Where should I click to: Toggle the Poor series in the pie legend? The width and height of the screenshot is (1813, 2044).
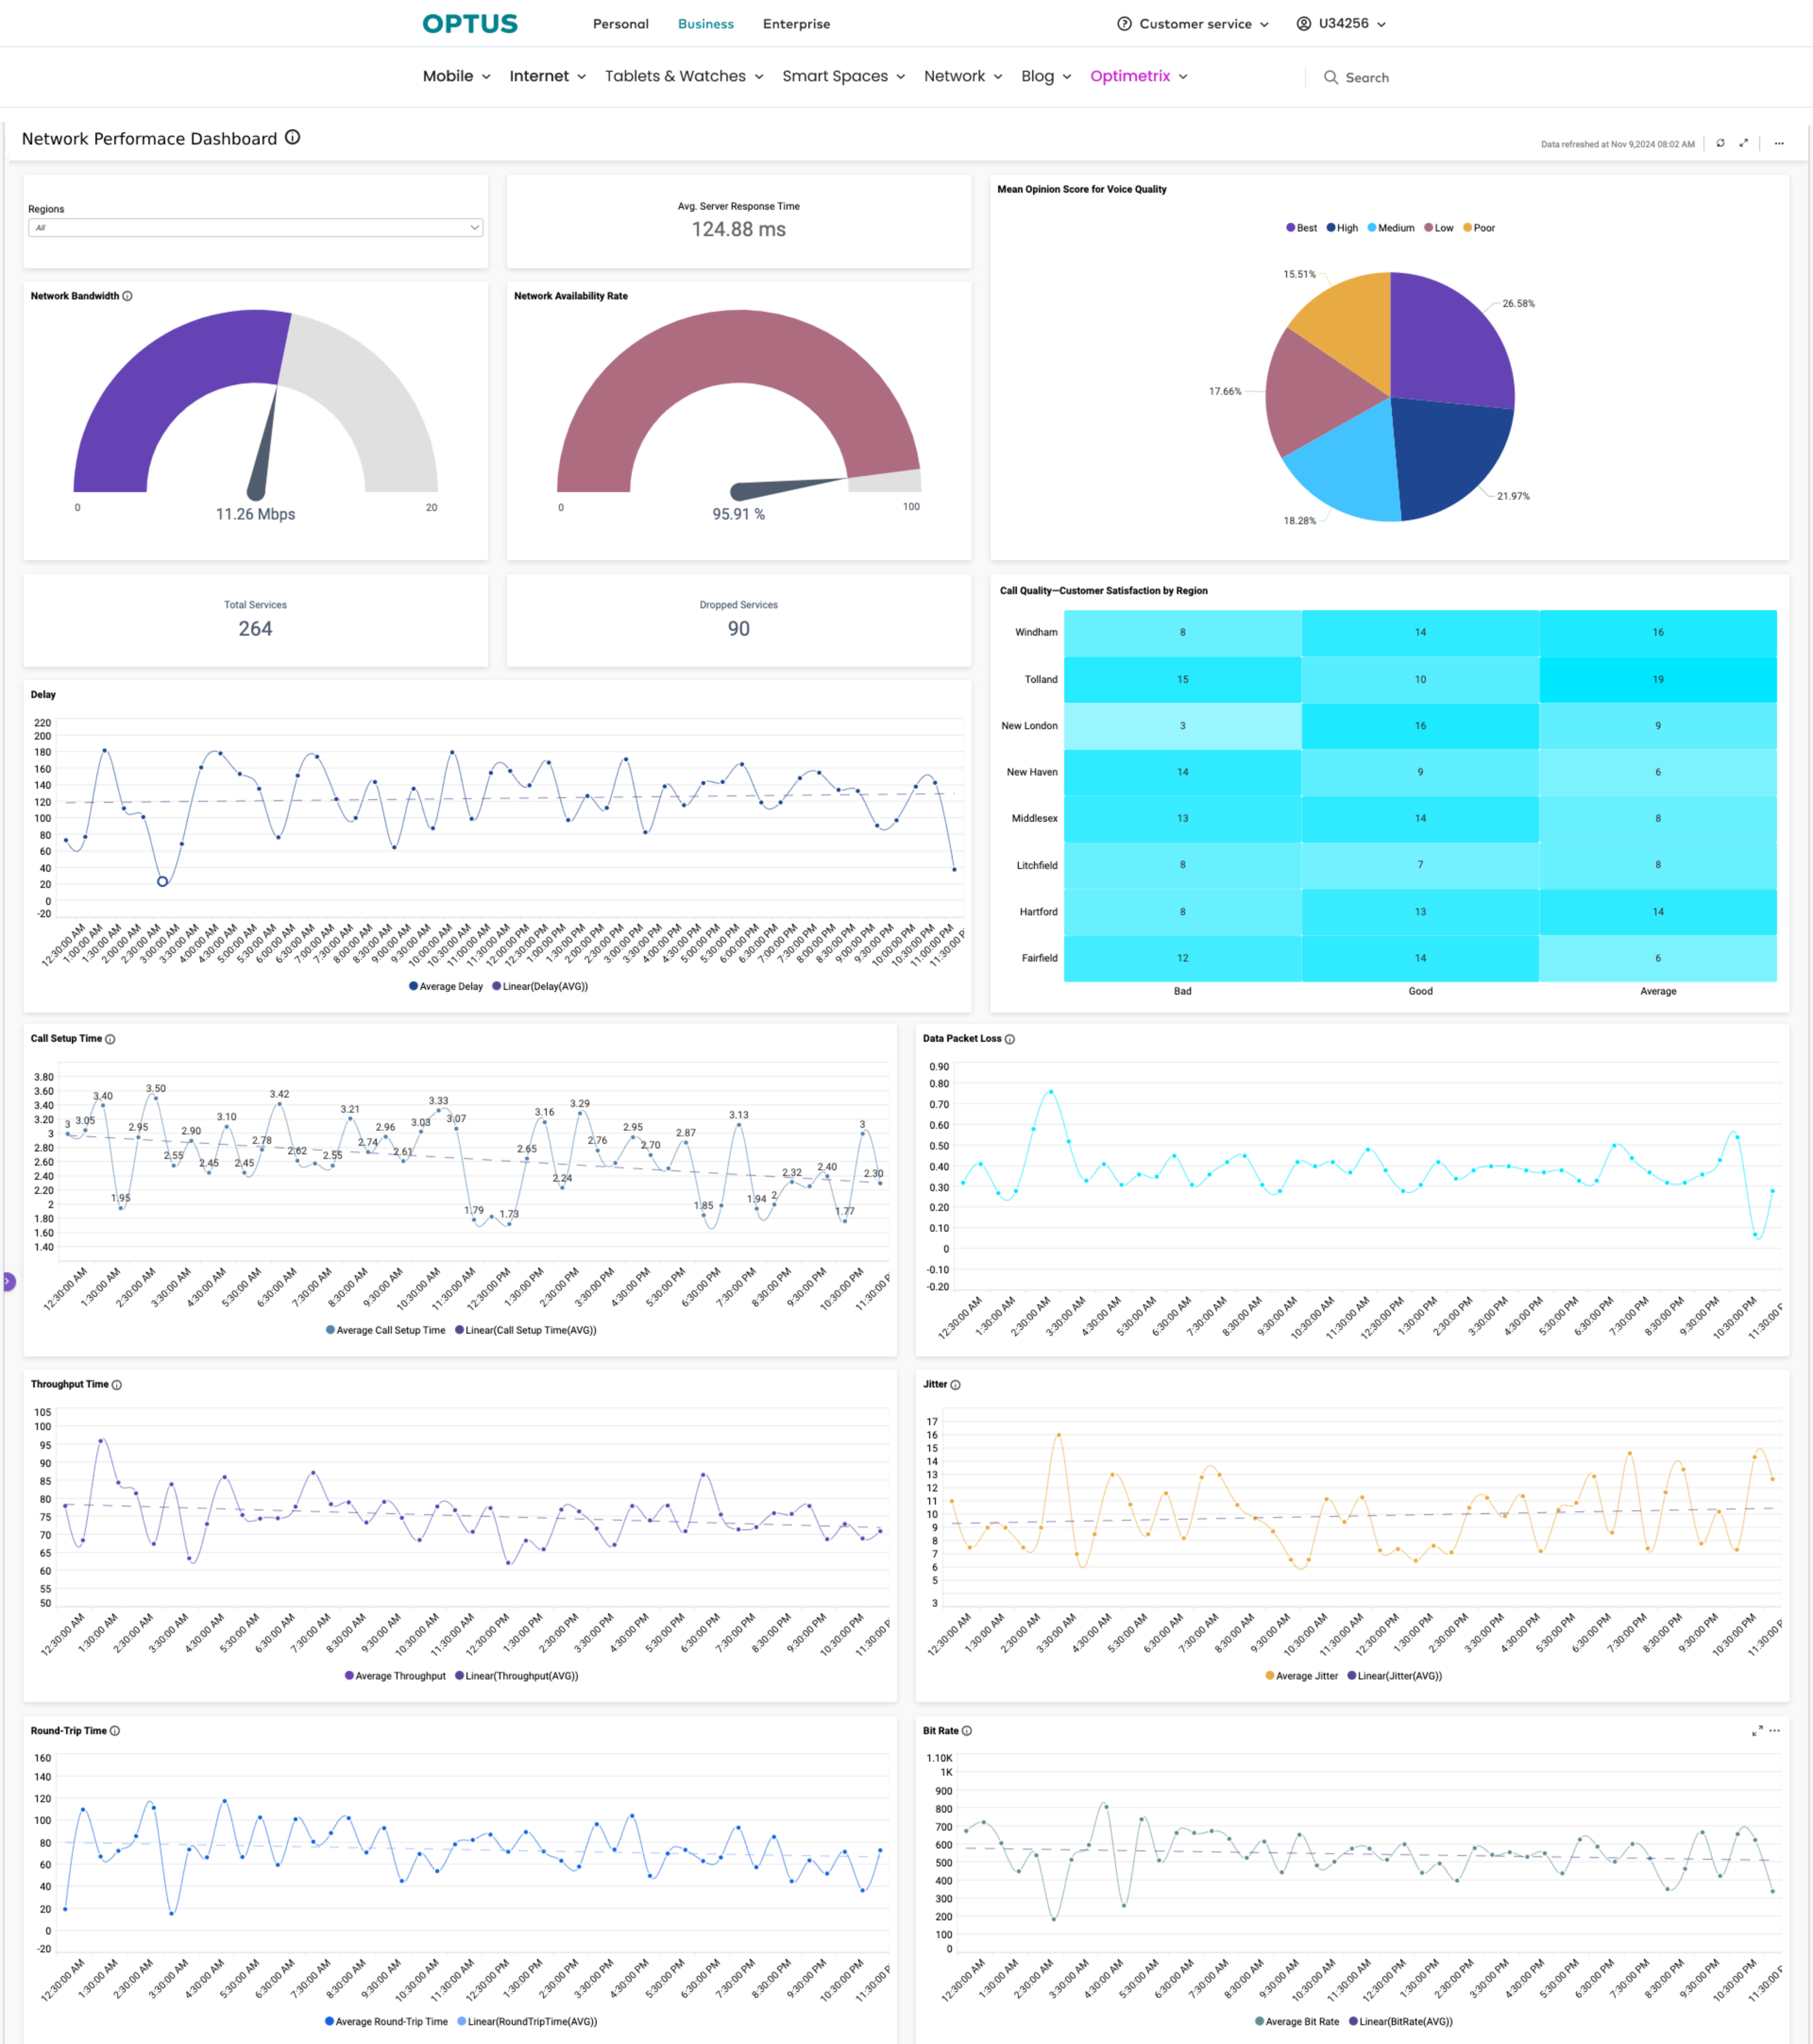pos(1479,228)
